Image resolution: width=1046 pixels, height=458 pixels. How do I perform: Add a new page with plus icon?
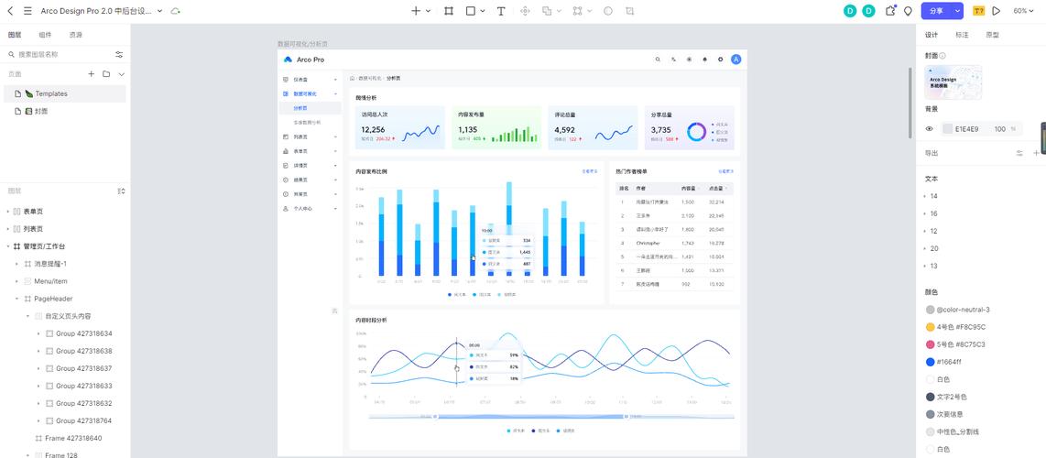(x=91, y=74)
